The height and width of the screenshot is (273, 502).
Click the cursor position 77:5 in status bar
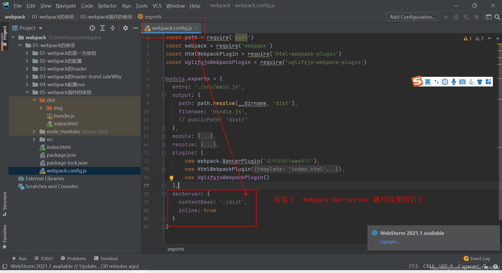click(413, 266)
